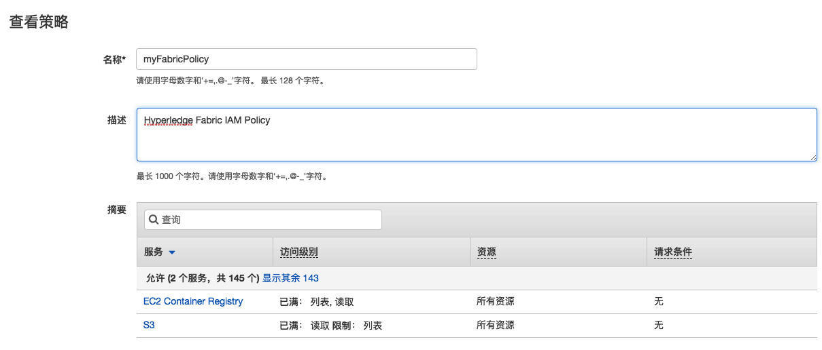822x350 pixels.
Task: Click the description text area resize handle
Action: 812,157
